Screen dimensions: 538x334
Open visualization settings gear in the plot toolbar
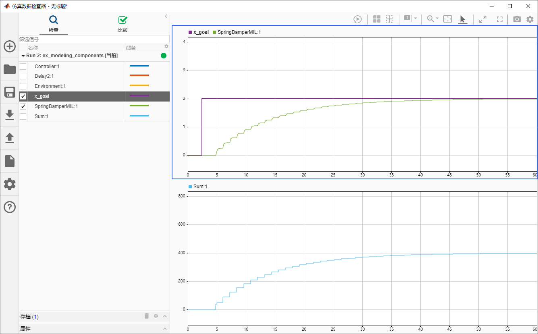pyautogui.click(x=530, y=19)
